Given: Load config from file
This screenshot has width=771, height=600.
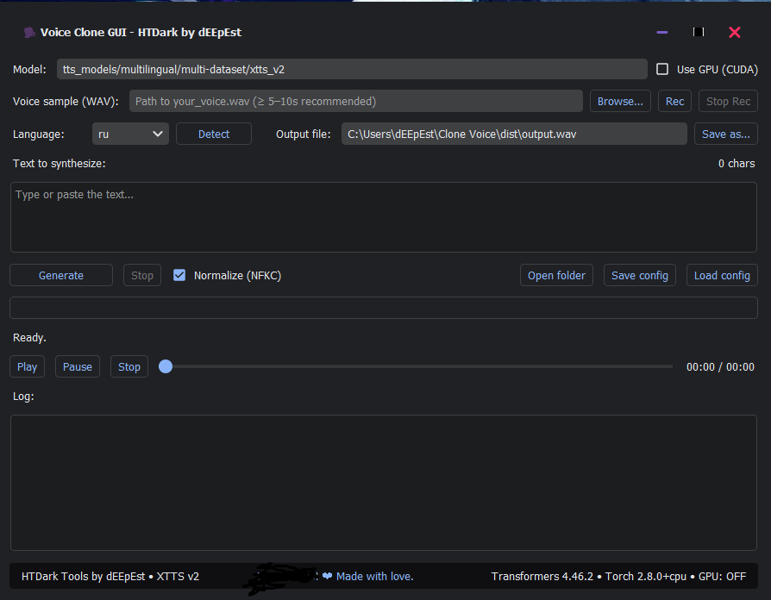Looking at the screenshot, I should [722, 275].
